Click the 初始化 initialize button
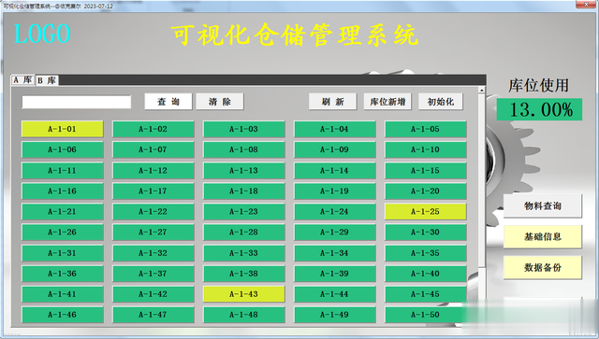This screenshot has height=339, width=599. click(x=441, y=102)
